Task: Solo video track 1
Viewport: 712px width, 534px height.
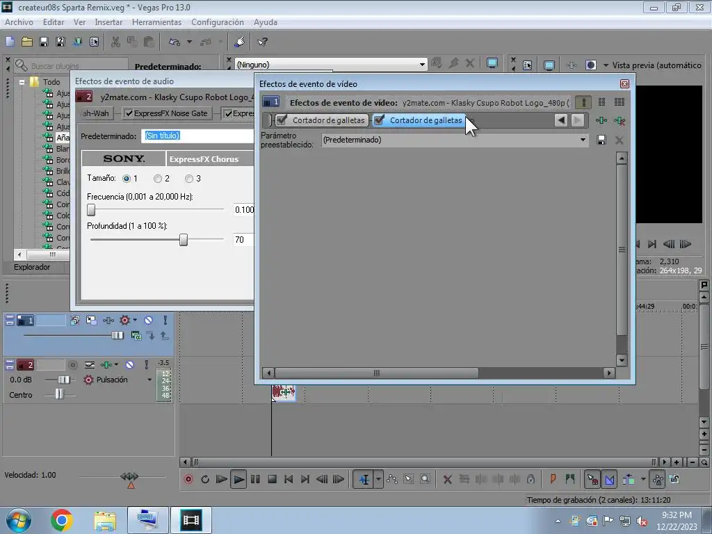Action: coord(165,320)
